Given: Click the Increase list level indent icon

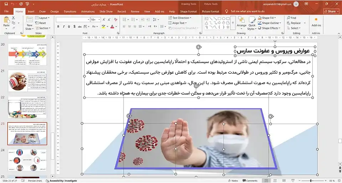Looking at the screenshot, I should (x=148, y=20).
